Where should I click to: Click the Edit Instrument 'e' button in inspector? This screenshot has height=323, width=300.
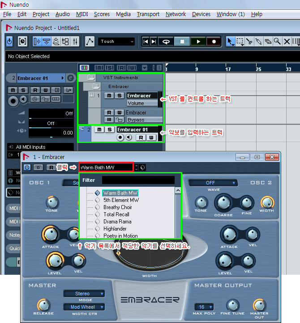70,78
